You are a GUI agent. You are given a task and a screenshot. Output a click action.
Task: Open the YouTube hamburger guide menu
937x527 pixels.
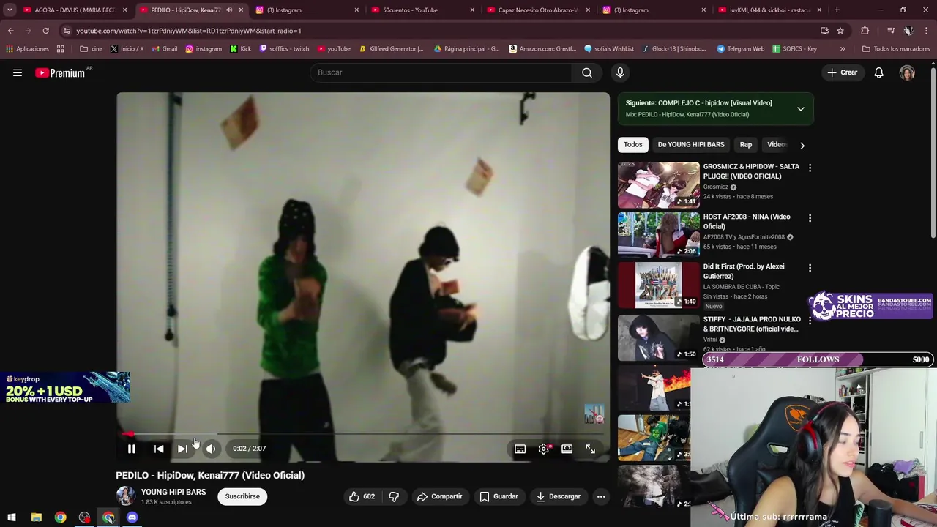click(18, 72)
